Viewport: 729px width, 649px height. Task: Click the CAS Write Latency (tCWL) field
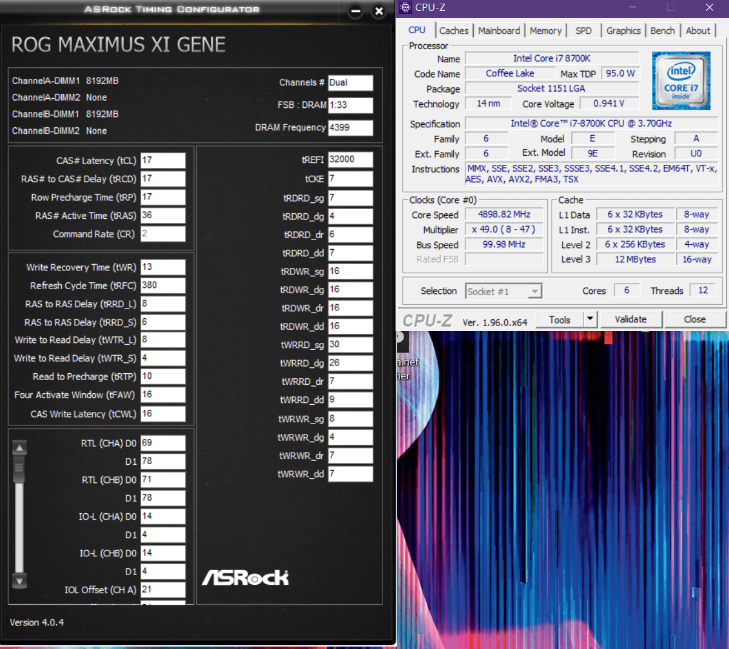[x=163, y=414]
